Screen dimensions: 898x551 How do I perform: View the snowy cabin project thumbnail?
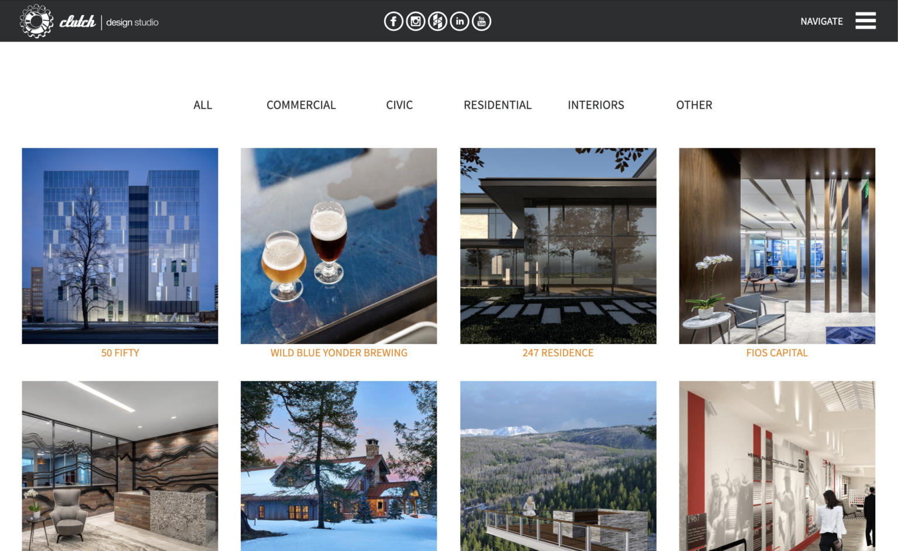point(339,466)
